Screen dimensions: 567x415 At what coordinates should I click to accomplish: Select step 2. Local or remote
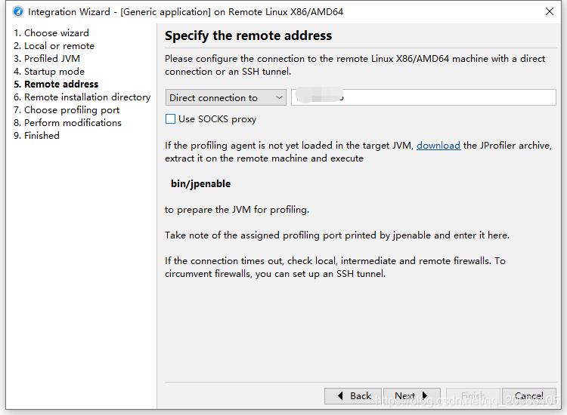tap(54, 46)
